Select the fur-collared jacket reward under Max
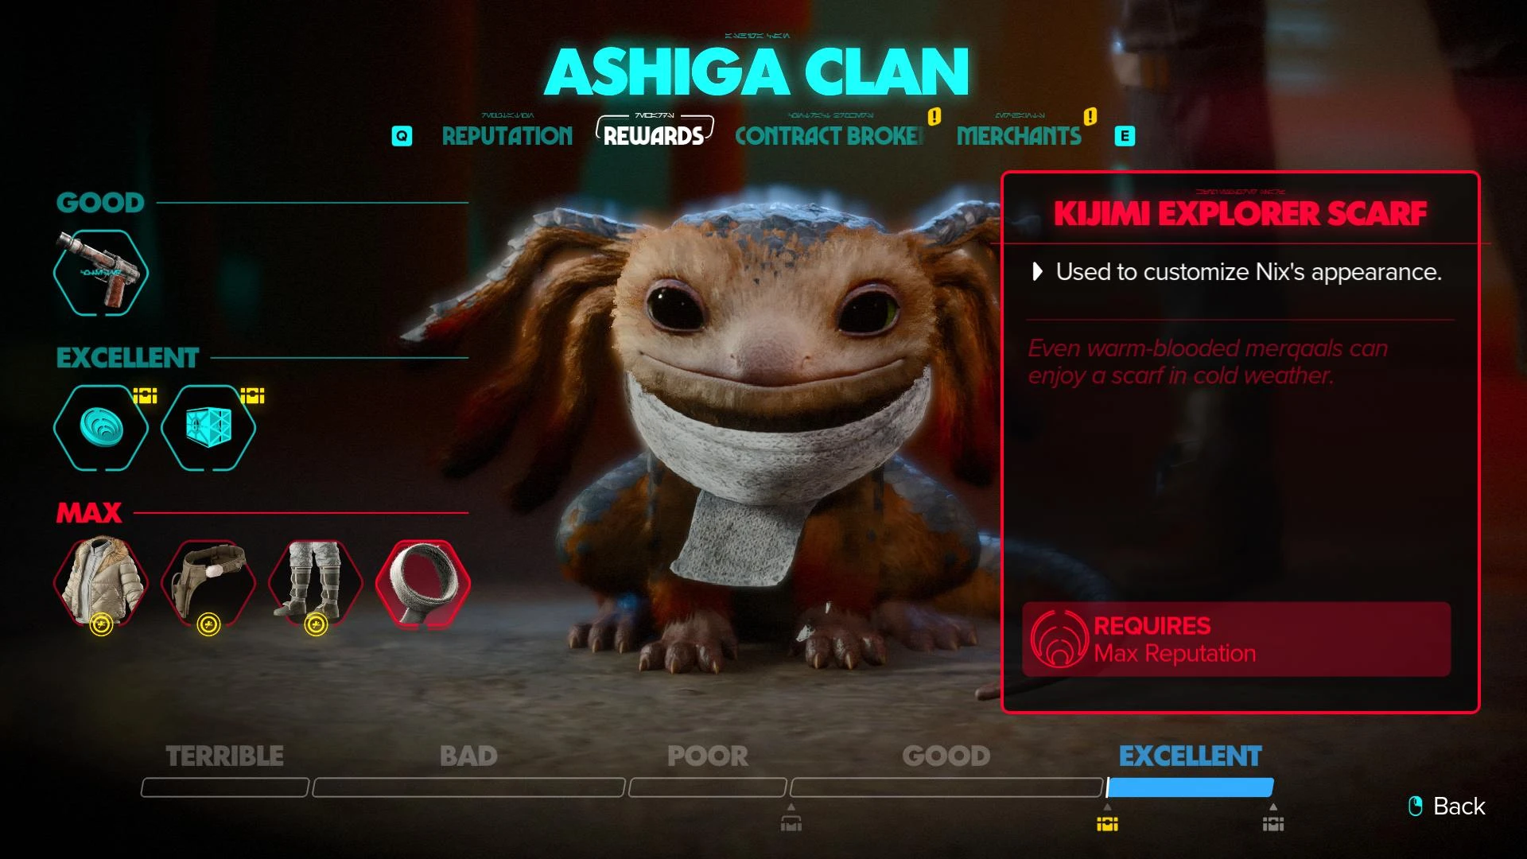 100,583
